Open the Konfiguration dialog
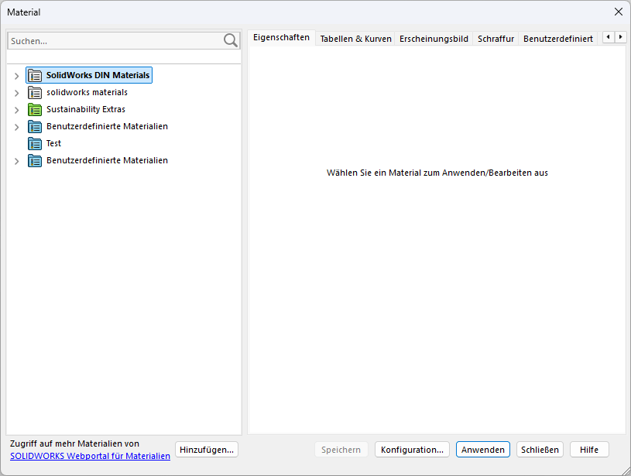The image size is (631, 476). pos(411,449)
